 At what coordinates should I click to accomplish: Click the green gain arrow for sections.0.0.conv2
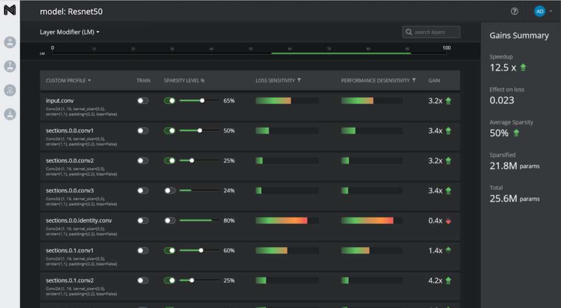tap(448, 161)
